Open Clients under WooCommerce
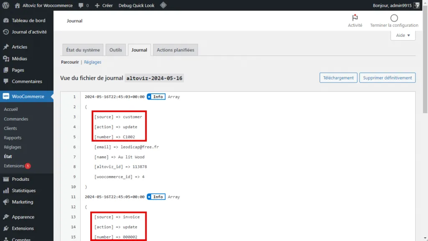This screenshot has height=241, width=428. coord(10,128)
